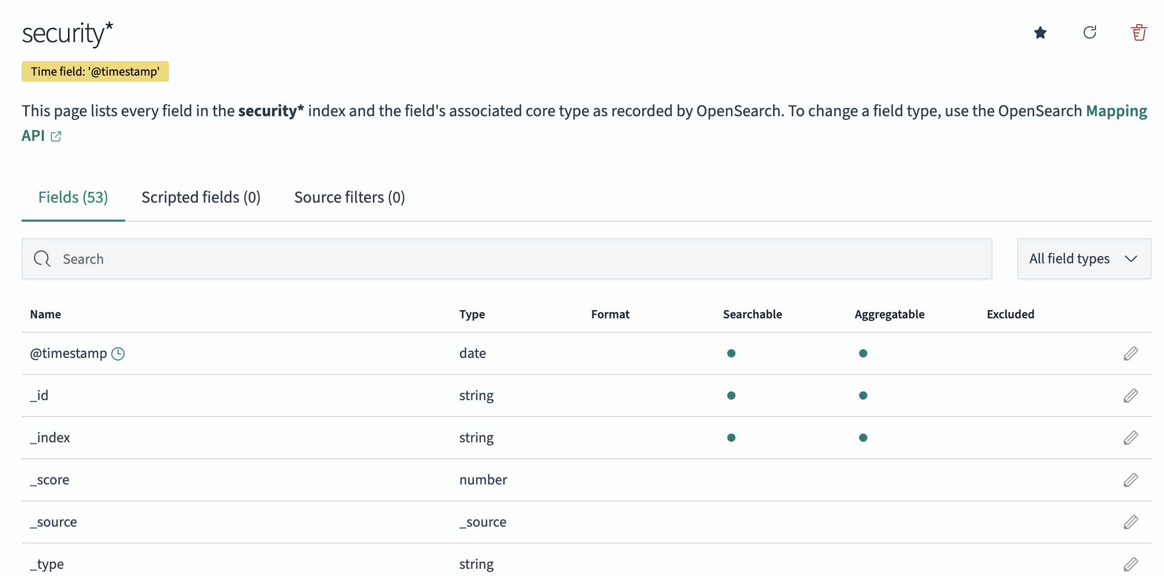Click the searchable dot for _id field

730,395
